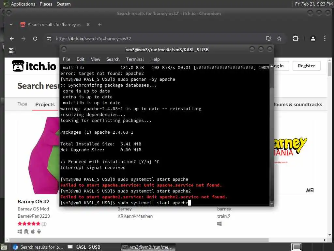This screenshot has width=334, height=251.
Task: Click the Barney game title by KRKennyManhen
Action: 125,209
